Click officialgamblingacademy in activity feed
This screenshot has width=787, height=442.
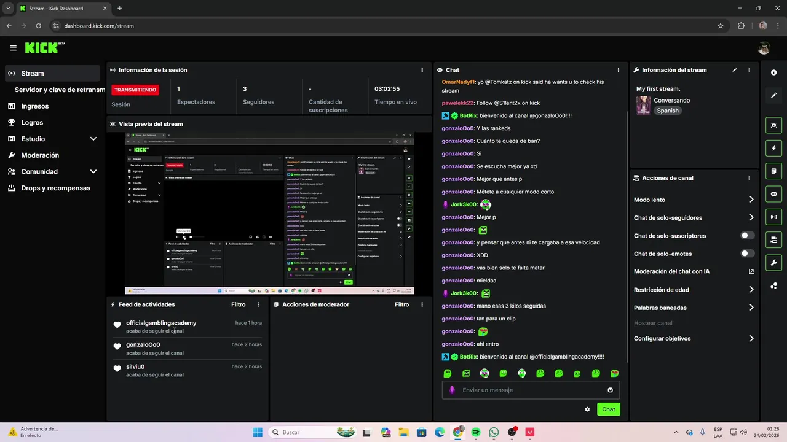[x=161, y=323]
